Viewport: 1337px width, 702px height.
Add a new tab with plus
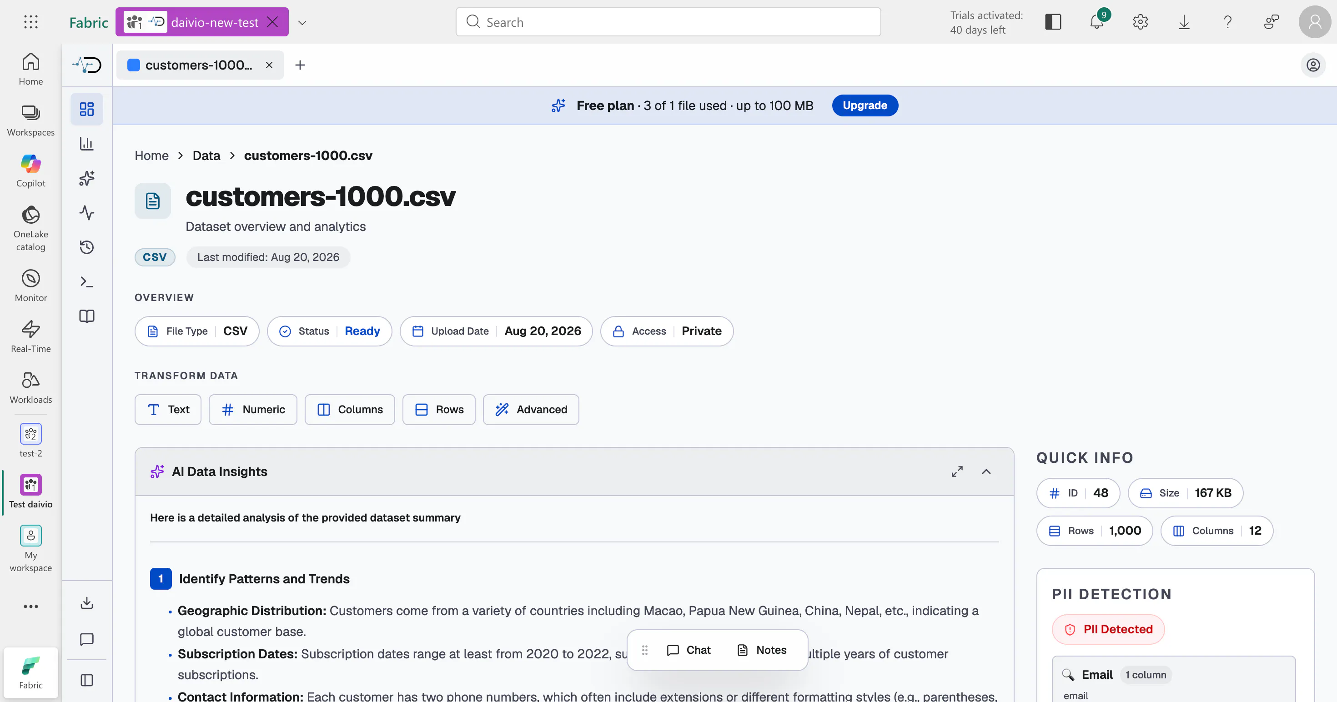pyautogui.click(x=300, y=65)
